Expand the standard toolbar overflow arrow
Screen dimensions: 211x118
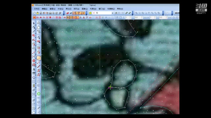(x=64, y=13)
